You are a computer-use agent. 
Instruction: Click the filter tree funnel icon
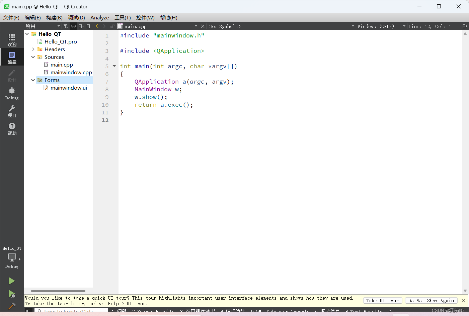coord(66,26)
